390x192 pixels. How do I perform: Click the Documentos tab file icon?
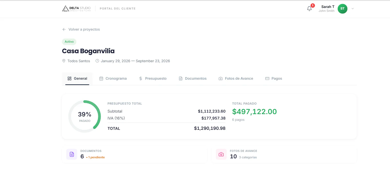point(181,78)
